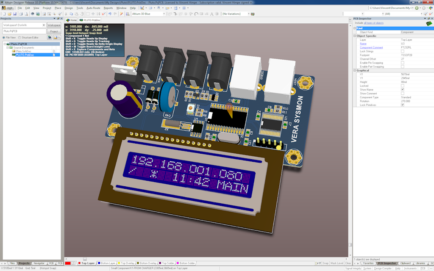The width and height of the screenshot is (434, 271).
Task: Select the File View radio button
Action: (4, 38)
